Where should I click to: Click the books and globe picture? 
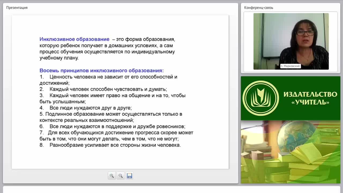(290, 152)
